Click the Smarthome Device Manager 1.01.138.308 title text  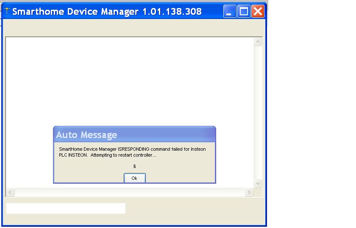tap(107, 11)
